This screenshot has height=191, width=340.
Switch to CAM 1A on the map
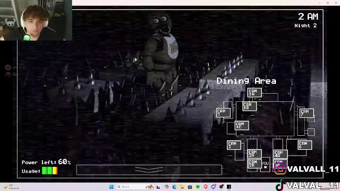coord(254,93)
